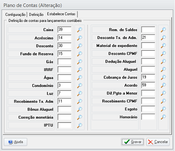This screenshot has width=175, height=151.
Task: Switch to the Configuração tab
Action: pos(15,14)
